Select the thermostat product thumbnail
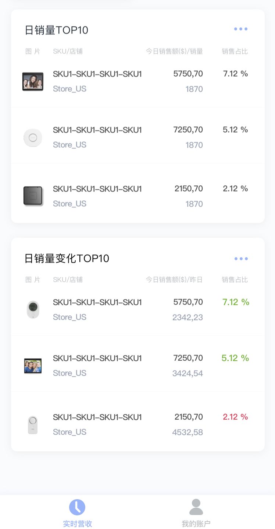This screenshot has height=529, width=275. click(x=33, y=309)
